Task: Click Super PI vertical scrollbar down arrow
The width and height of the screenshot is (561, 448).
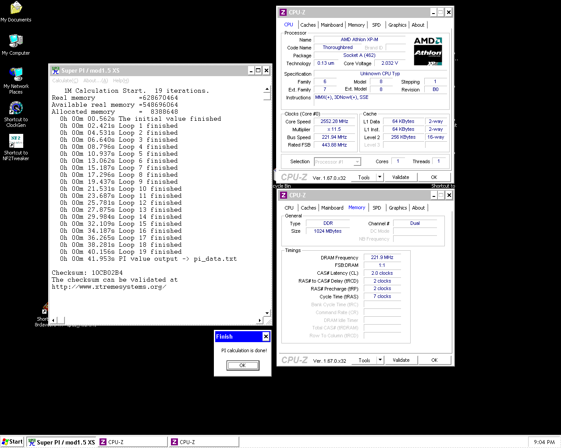Action: tap(267, 313)
